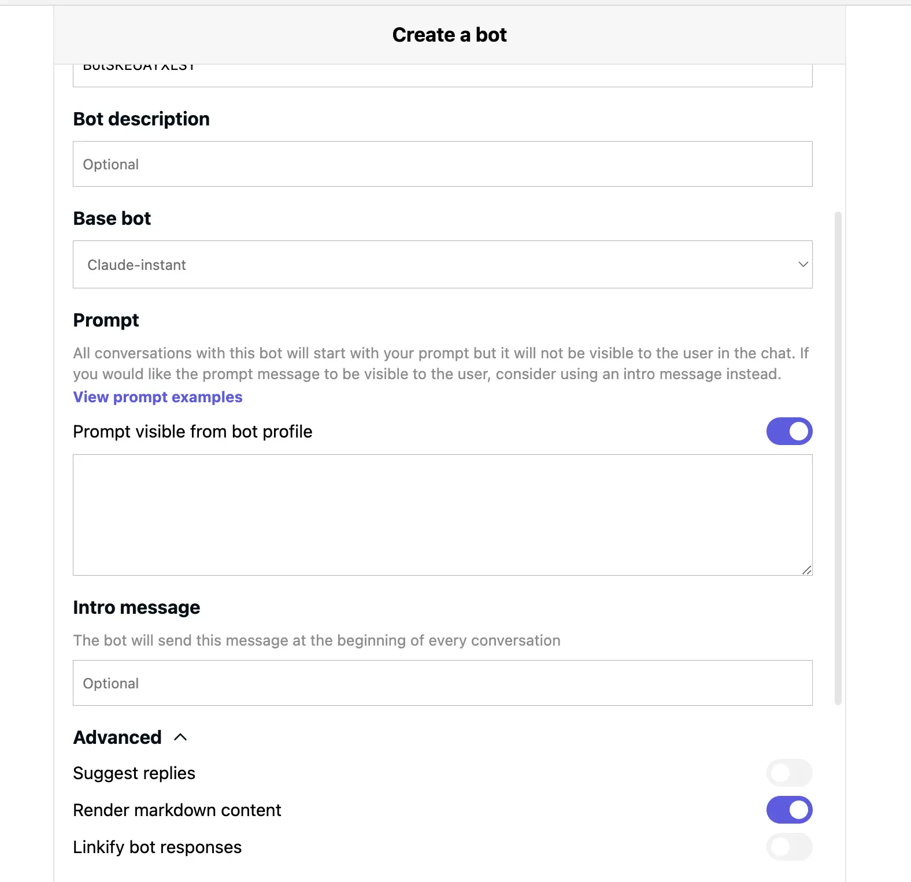Screen dimensions: 911x882
Task: Open the Claude-instant base bot dropdown
Action: point(442,265)
